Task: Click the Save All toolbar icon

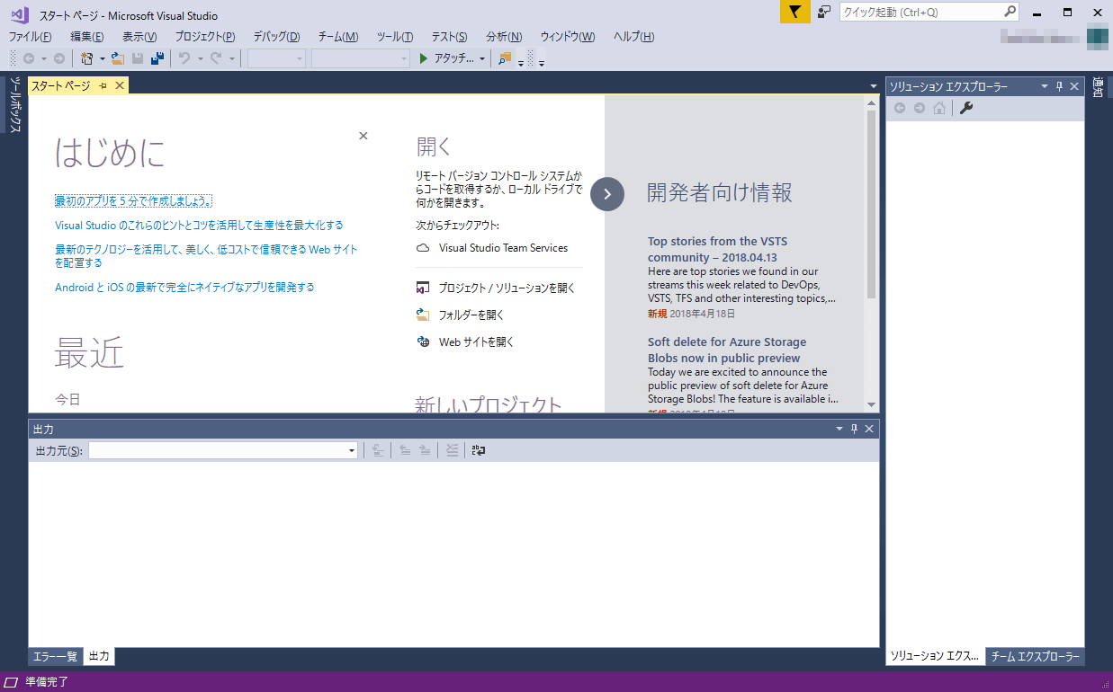Action: (x=157, y=58)
